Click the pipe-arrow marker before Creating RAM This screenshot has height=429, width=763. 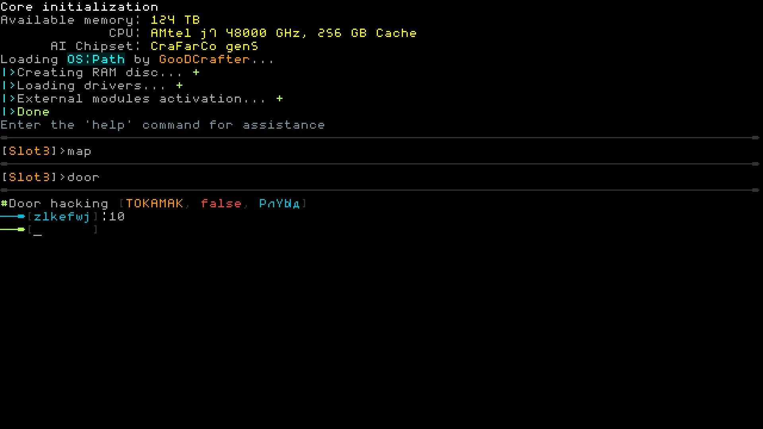[x=8, y=73]
